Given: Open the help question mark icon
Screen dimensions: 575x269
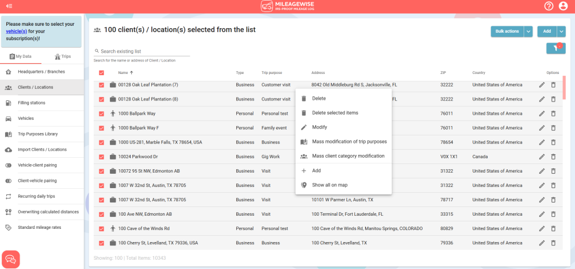Looking at the screenshot, I should 549,6.
